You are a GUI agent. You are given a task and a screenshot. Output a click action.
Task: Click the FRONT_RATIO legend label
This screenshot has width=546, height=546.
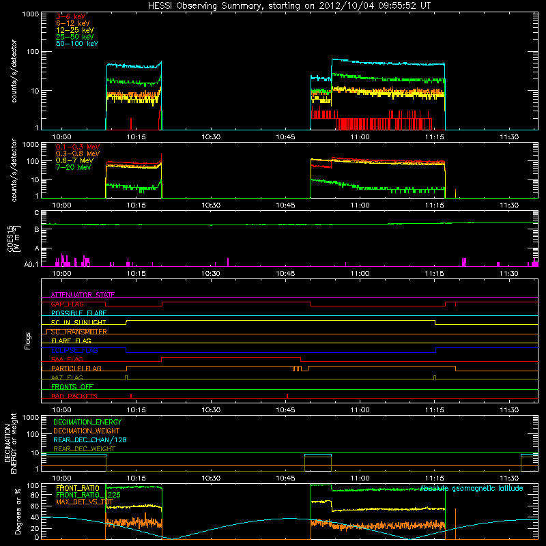point(78,488)
